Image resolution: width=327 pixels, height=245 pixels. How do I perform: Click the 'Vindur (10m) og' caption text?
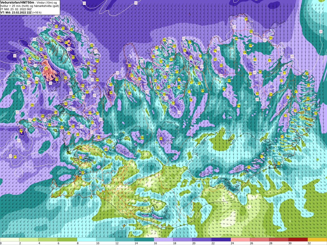click(47, 3)
